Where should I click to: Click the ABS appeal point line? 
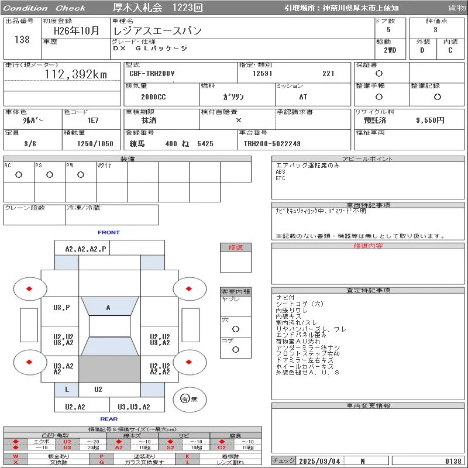pos(281,172)
